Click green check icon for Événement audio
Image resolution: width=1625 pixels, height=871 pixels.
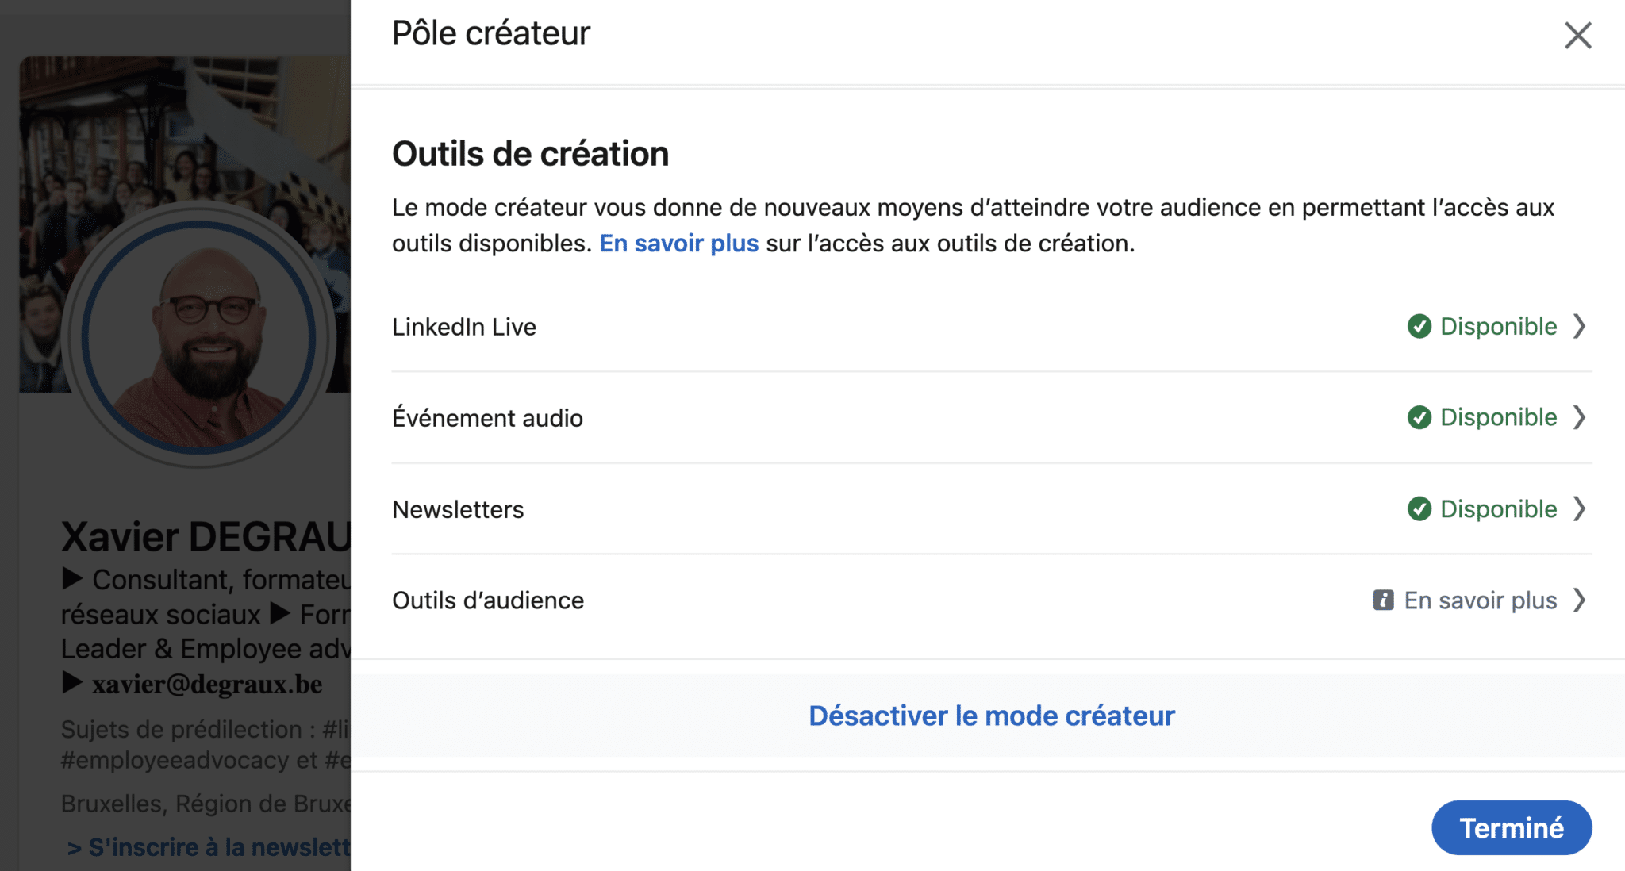[x=1419, y=417]
